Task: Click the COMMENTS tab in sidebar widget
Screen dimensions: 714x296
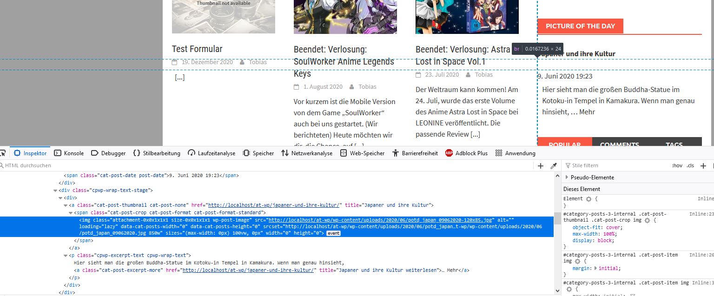Action: pyautogui.click(x=619, y=145)
